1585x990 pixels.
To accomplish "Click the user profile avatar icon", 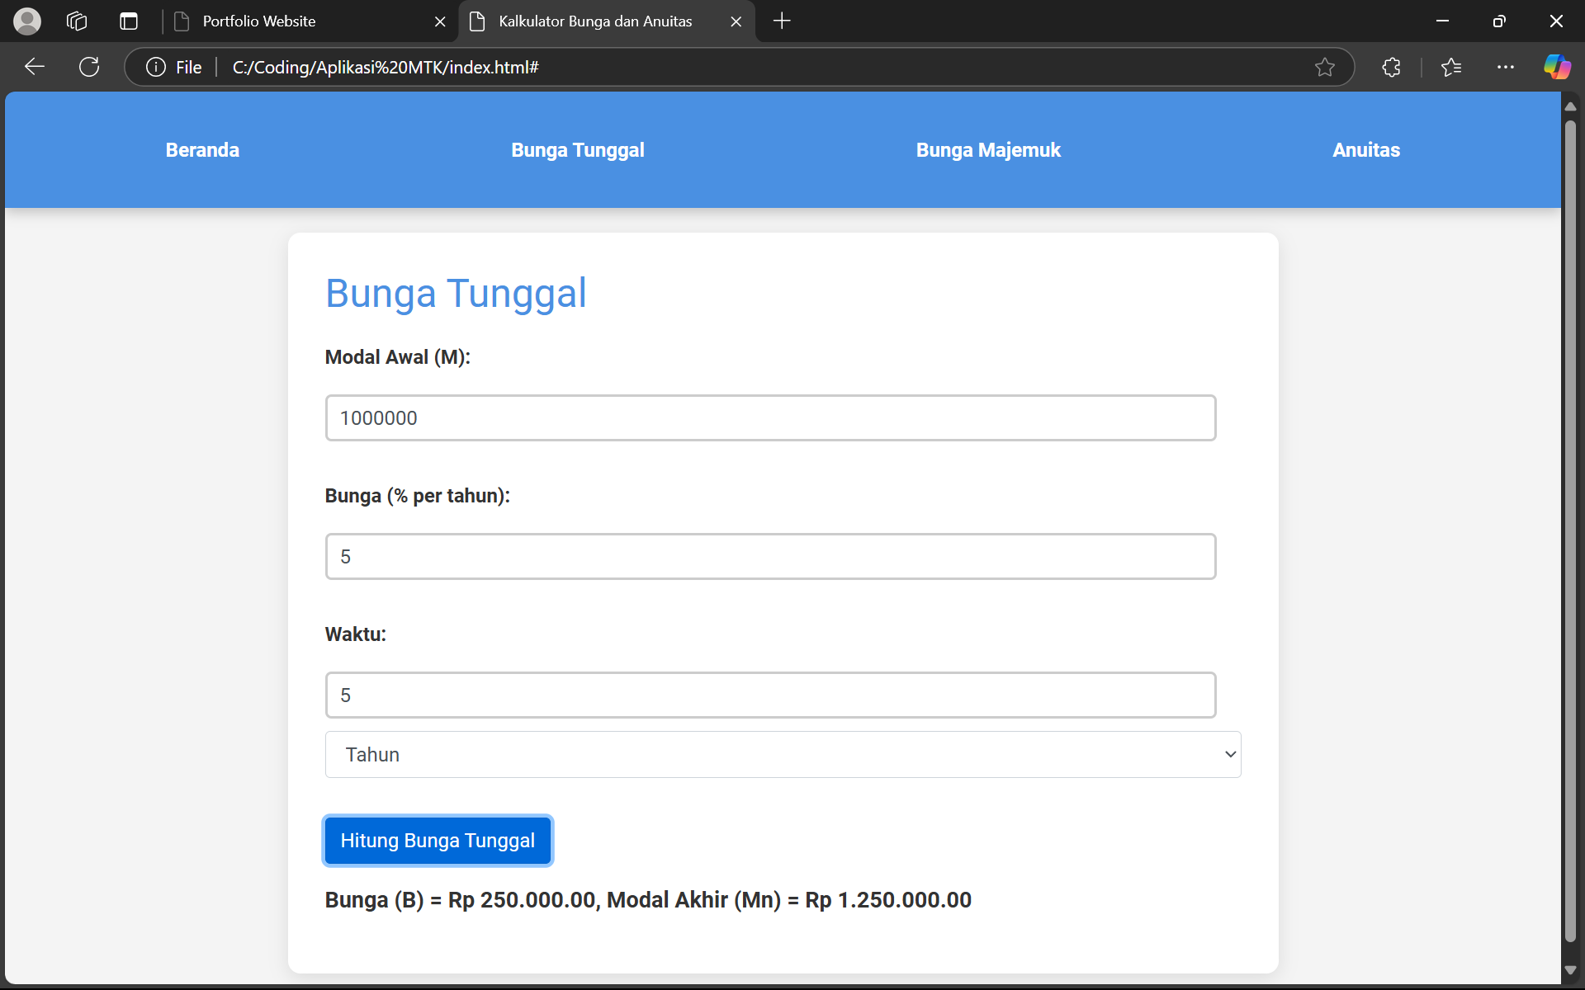I will (27, 21).
